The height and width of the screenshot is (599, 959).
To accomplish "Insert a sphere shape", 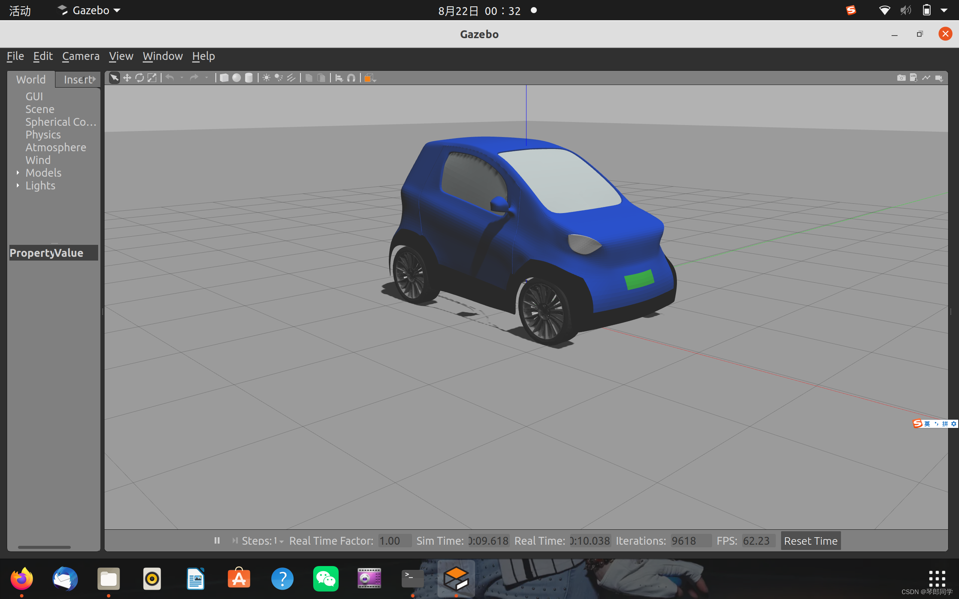I will click(237, 78).
